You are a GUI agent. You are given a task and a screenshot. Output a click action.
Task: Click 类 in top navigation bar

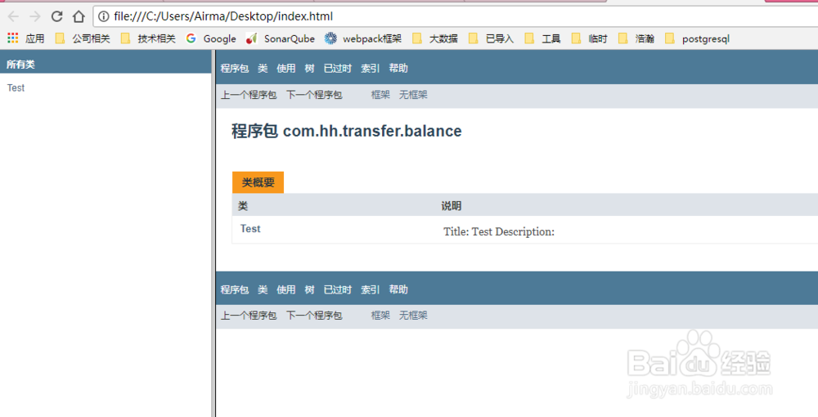263,69
